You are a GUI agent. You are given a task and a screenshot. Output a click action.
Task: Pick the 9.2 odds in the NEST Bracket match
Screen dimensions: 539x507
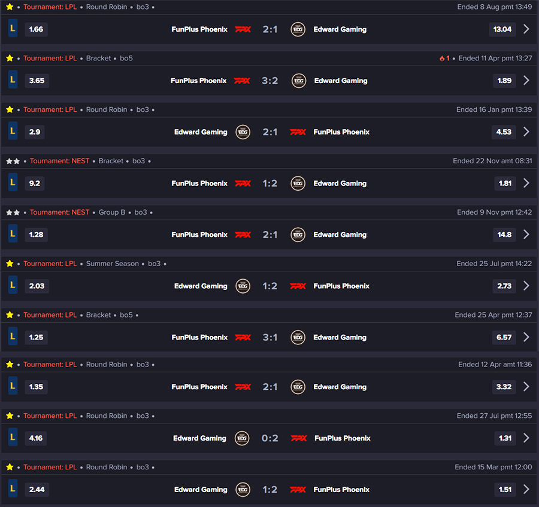(35, 184)
